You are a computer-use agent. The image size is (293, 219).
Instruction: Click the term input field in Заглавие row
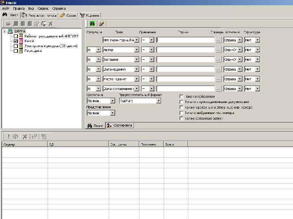tap(186, 60)
